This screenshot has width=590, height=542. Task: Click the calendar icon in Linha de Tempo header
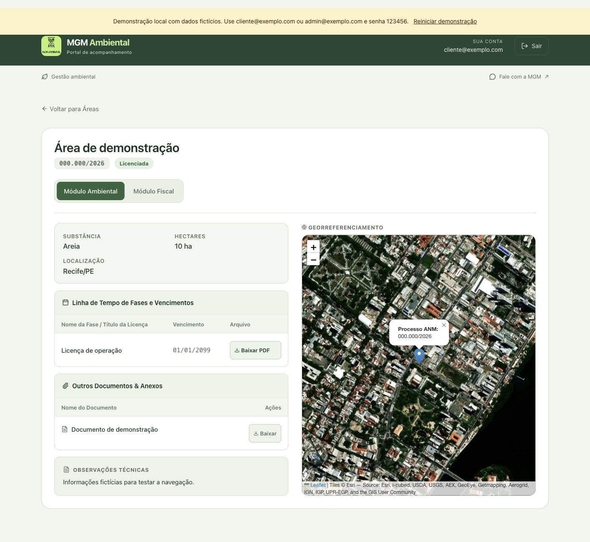tap(66, 303)
